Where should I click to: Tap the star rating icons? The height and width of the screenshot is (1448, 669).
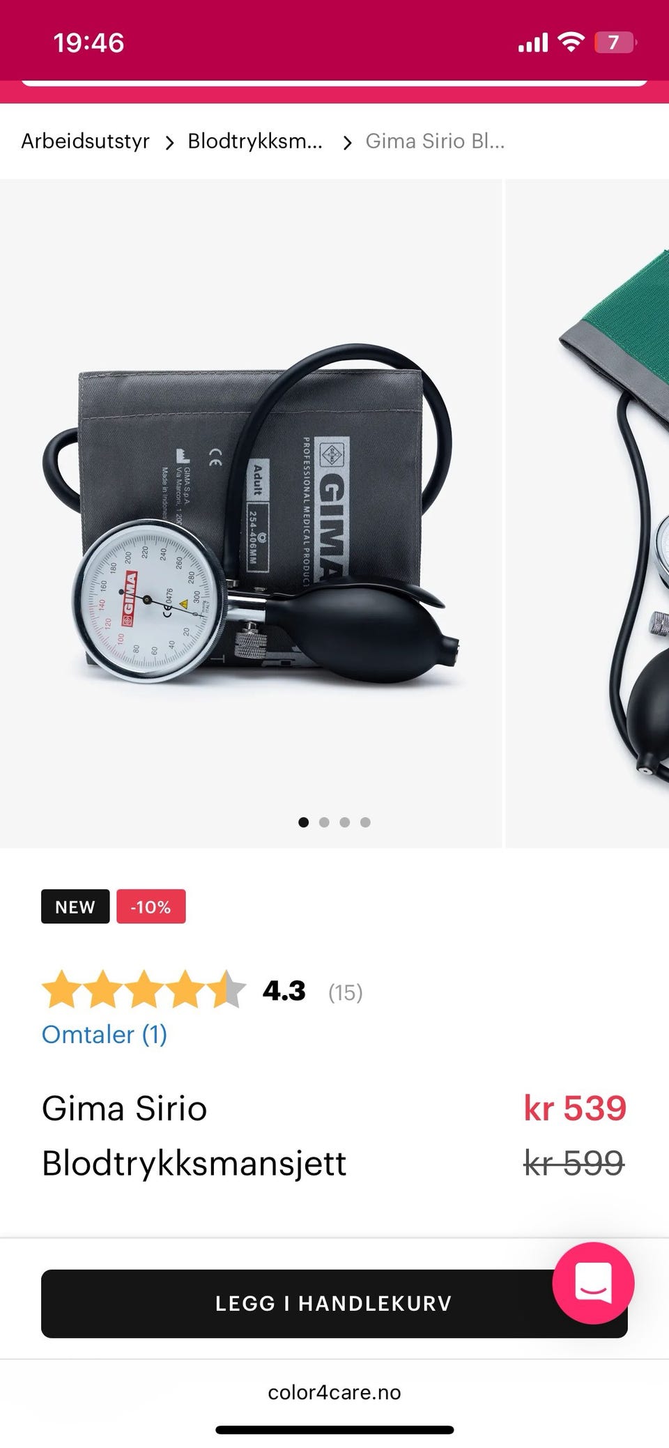(144, 989)
